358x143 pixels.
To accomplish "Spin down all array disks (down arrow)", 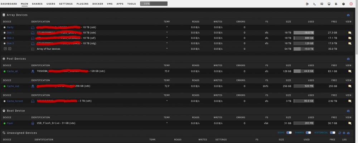I will point(5,49).
